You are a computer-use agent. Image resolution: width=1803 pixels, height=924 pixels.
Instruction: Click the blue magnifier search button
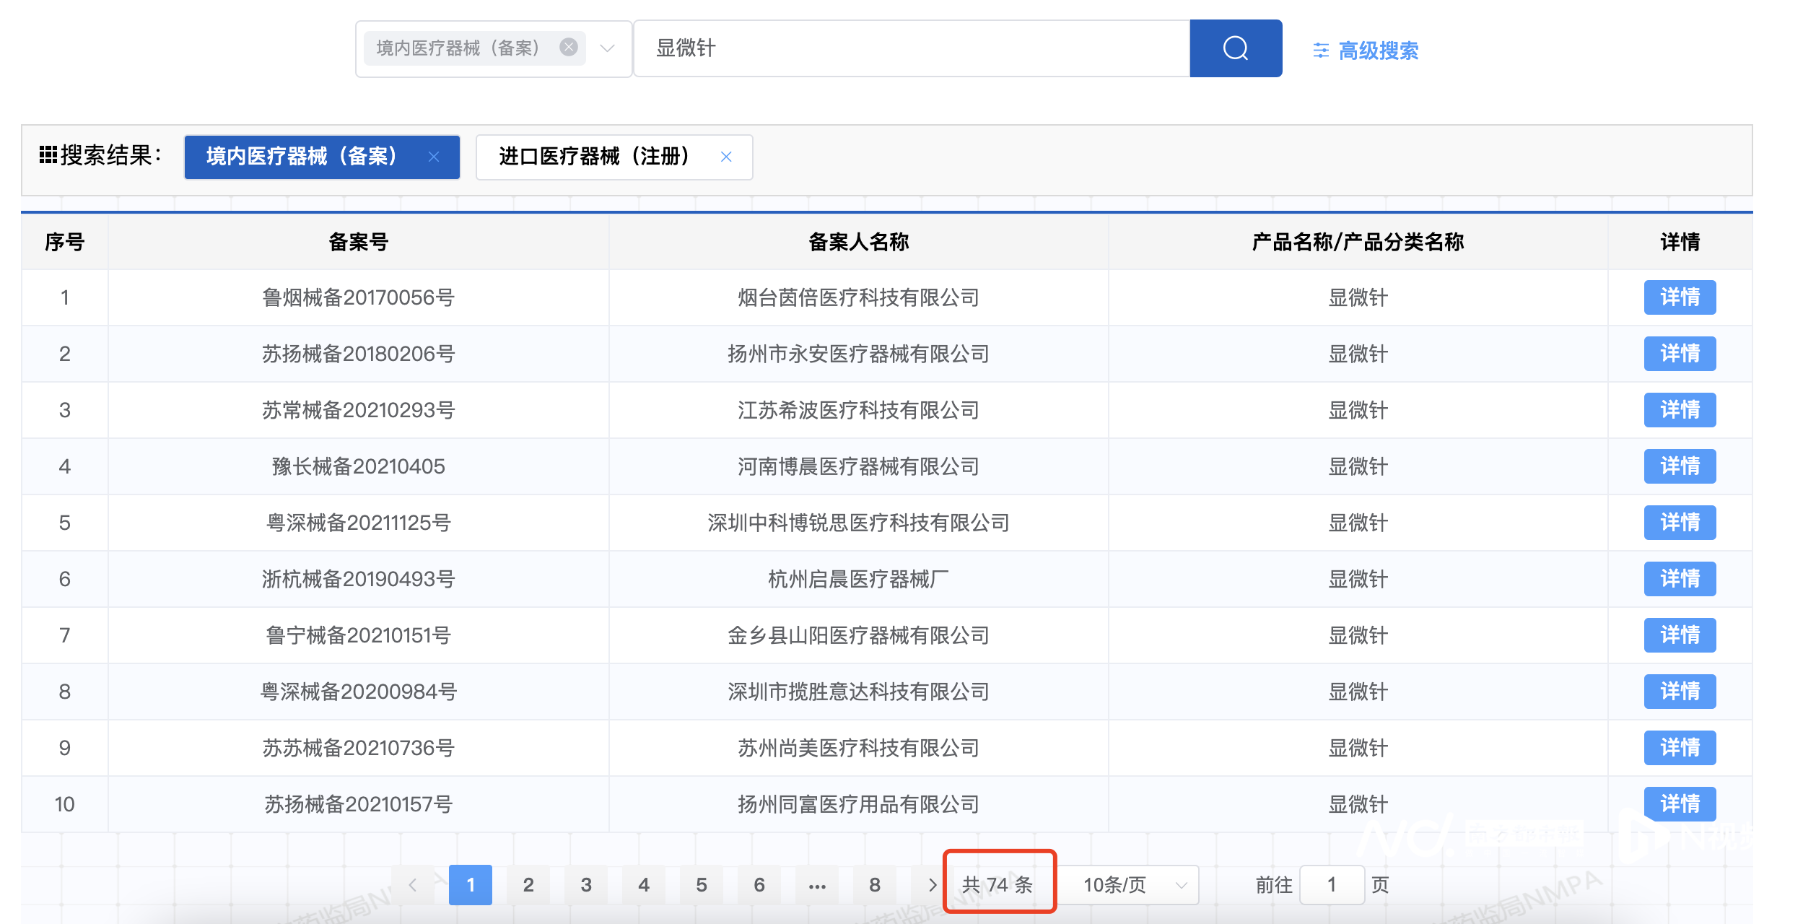tap(1235, 48)
